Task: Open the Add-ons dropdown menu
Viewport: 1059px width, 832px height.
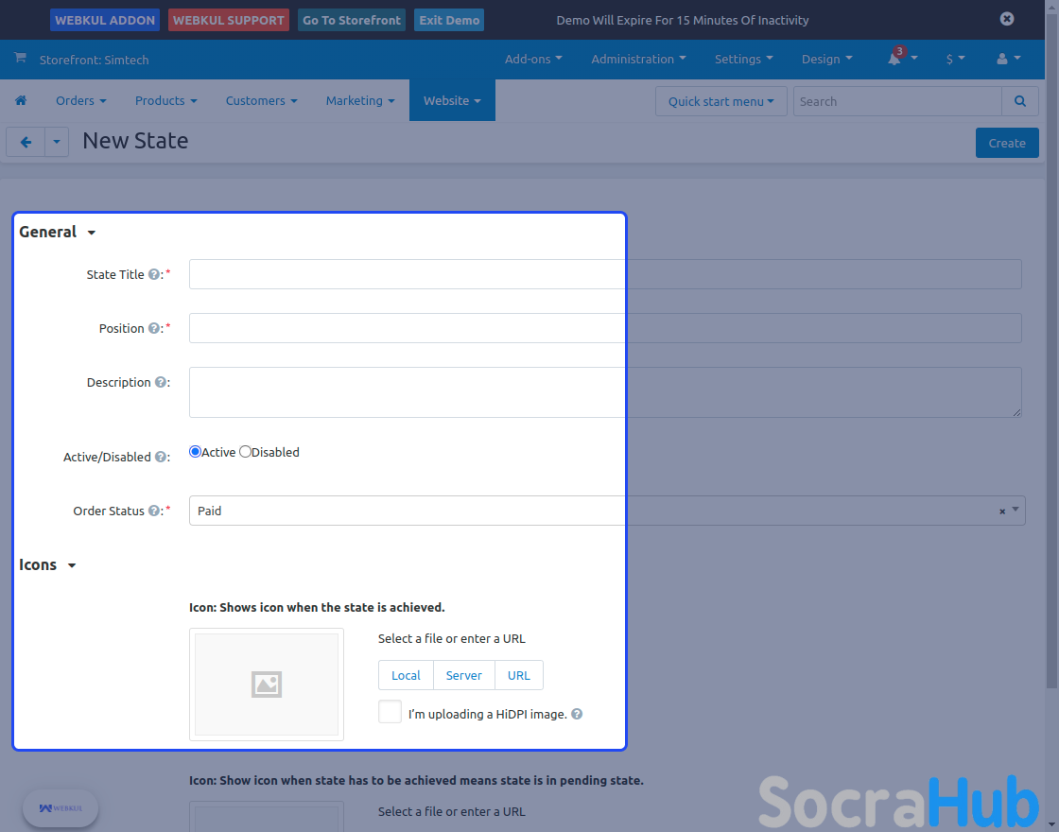Action: click(x=533, y=59)
